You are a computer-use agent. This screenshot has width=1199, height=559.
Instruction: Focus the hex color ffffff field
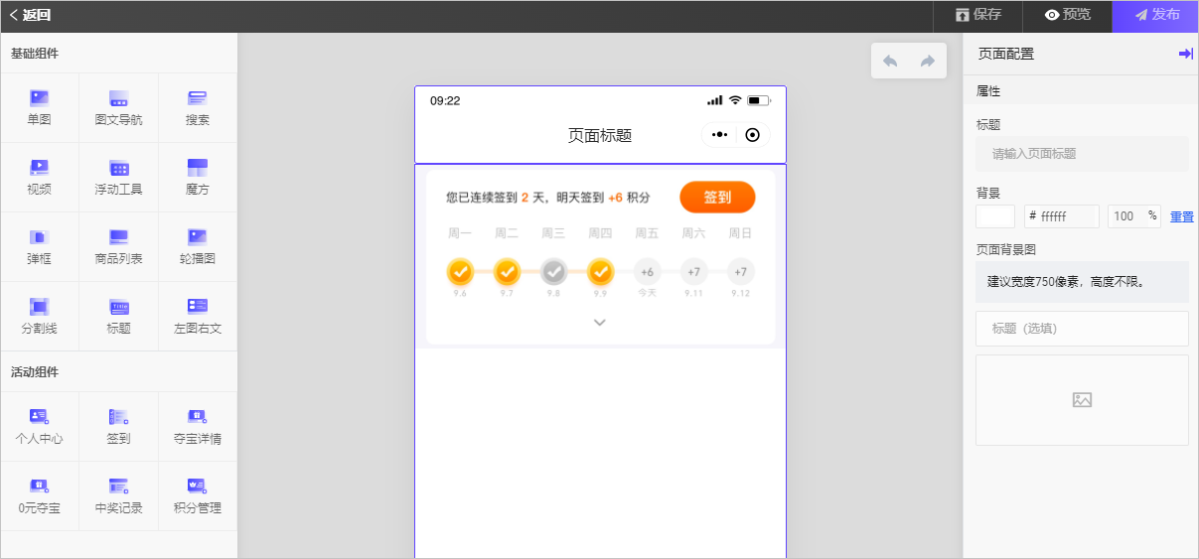[1062, 216]
